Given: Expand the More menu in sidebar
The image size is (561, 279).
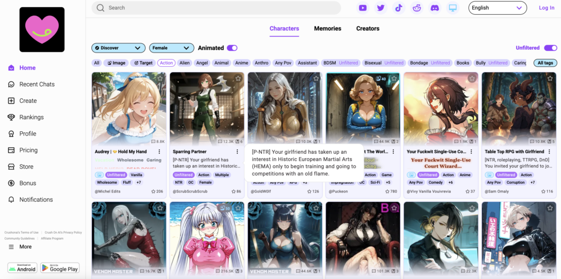Looking at the screenshot, I should 20,247.
